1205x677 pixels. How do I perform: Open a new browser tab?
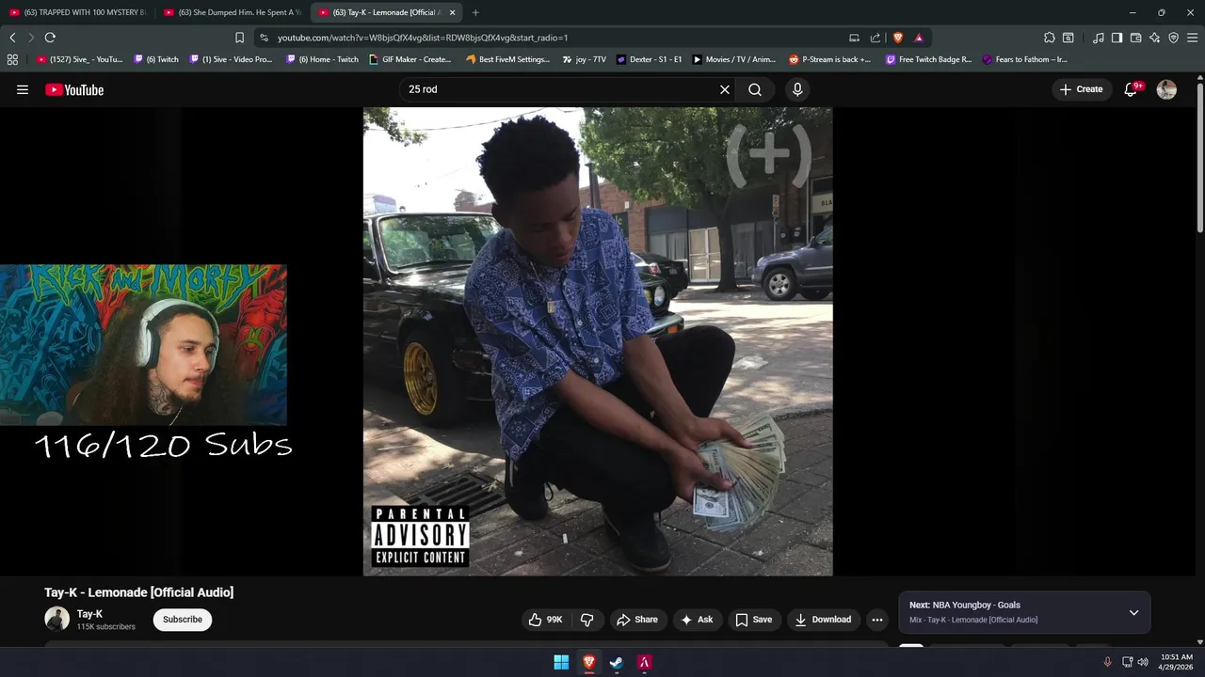tap(475, 12)
